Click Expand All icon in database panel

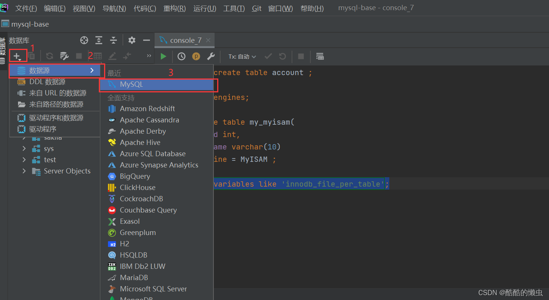pyautogui.click(x=99, y=40)
